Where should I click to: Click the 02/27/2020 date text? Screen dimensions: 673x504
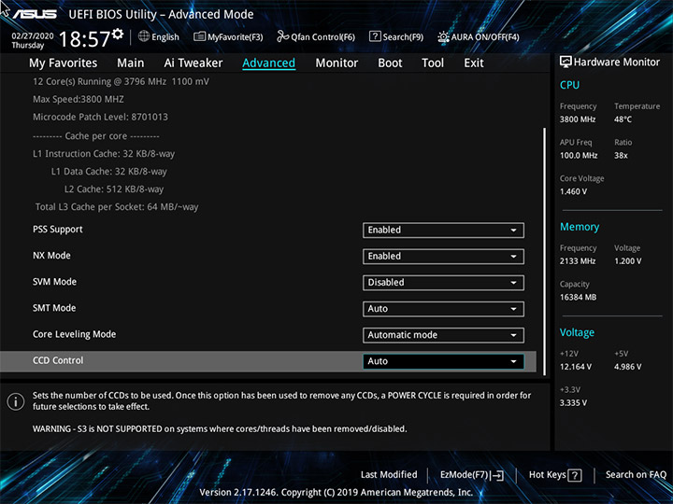[x=33, y=36]
